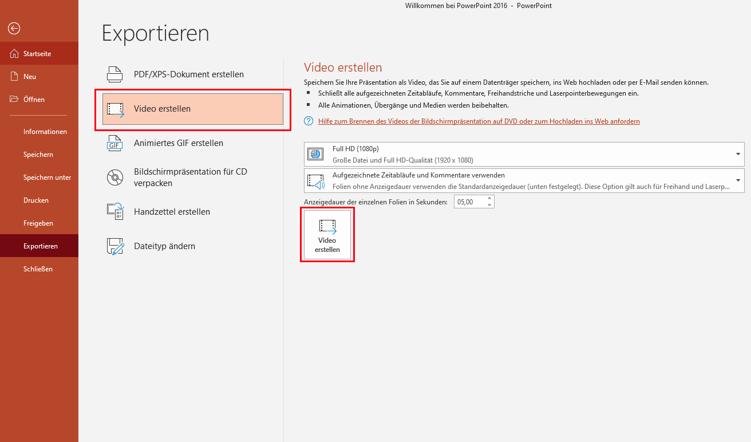The height and width of the screenshot is (442, 751).
Task: Increase slide duration with up stepper arrow
Action: (x=489, y=199)
